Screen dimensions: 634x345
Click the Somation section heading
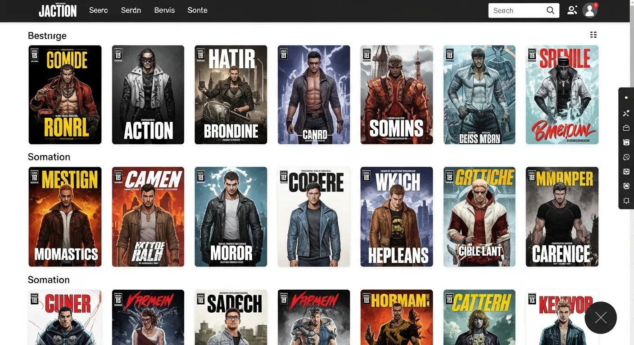coord(49,157)
